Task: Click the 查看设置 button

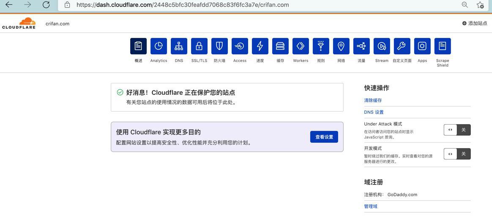Action: 324,137
